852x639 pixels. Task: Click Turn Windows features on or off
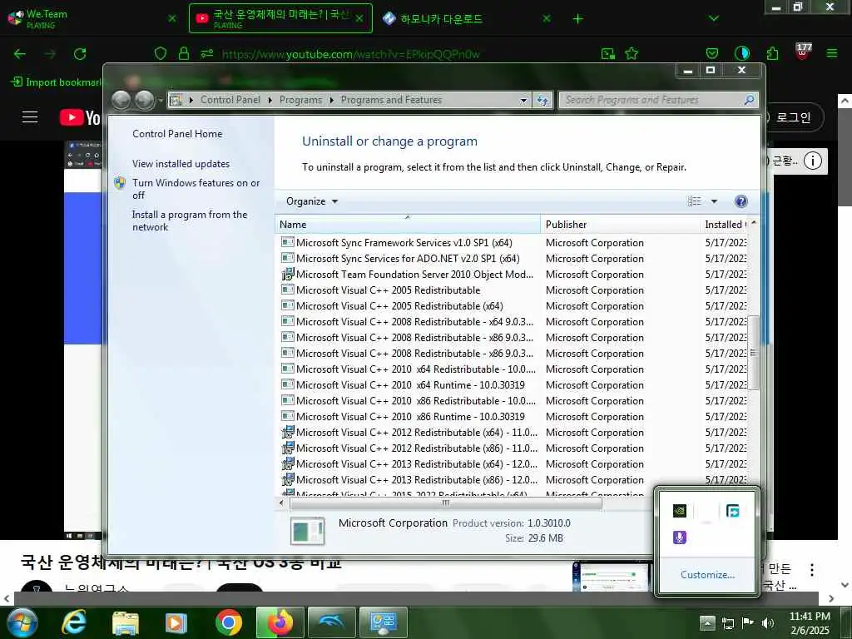(x=196, y=189)
